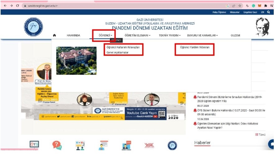This screenshot has width=275, height=157.
Task: Open the browser extensions puzzle icon
Action: (x=265, y=6)
